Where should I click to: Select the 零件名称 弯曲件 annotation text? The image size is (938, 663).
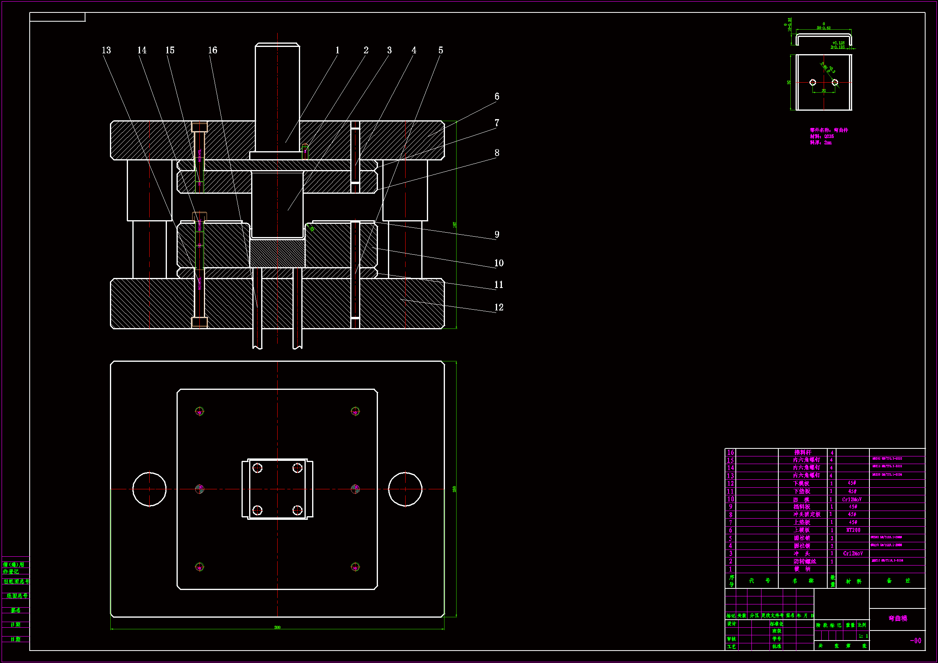pos(829,130)
